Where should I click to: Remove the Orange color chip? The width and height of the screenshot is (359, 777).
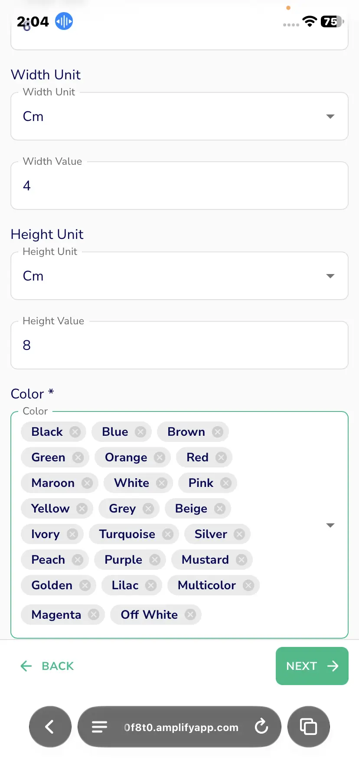point(160,457)
